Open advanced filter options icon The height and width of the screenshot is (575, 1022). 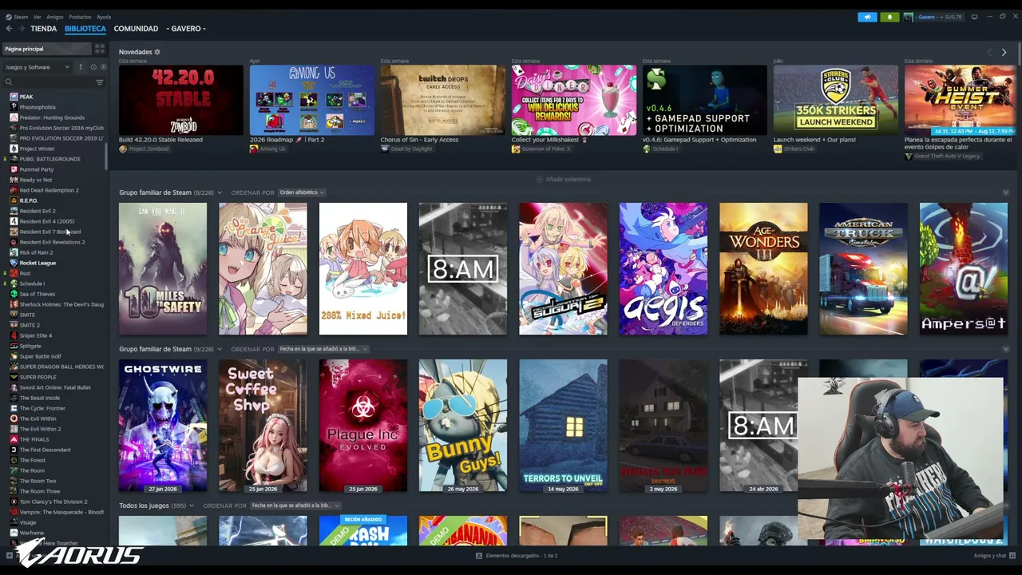coord(100,81)
